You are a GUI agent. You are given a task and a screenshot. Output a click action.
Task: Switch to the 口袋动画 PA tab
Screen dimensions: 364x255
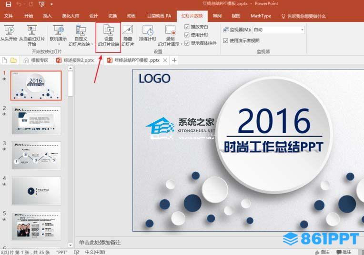click(x=159, y=16)
